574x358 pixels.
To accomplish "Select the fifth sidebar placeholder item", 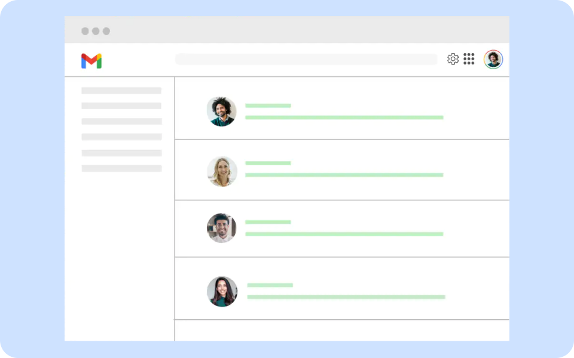I will pyautogui.click(x=121, y=153).
